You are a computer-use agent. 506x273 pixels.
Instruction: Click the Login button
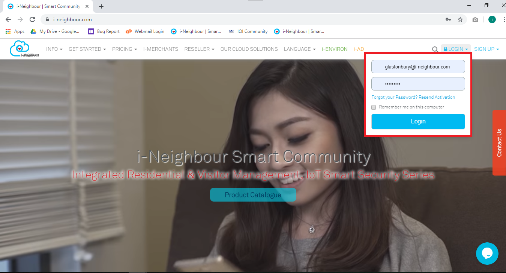coord(417,121)
